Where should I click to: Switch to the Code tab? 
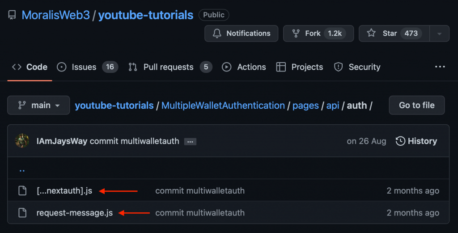30,67
